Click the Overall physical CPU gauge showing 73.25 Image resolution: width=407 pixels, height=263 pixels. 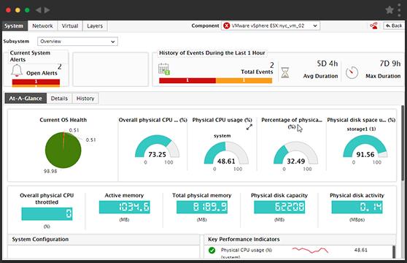[x=157, y=146]
